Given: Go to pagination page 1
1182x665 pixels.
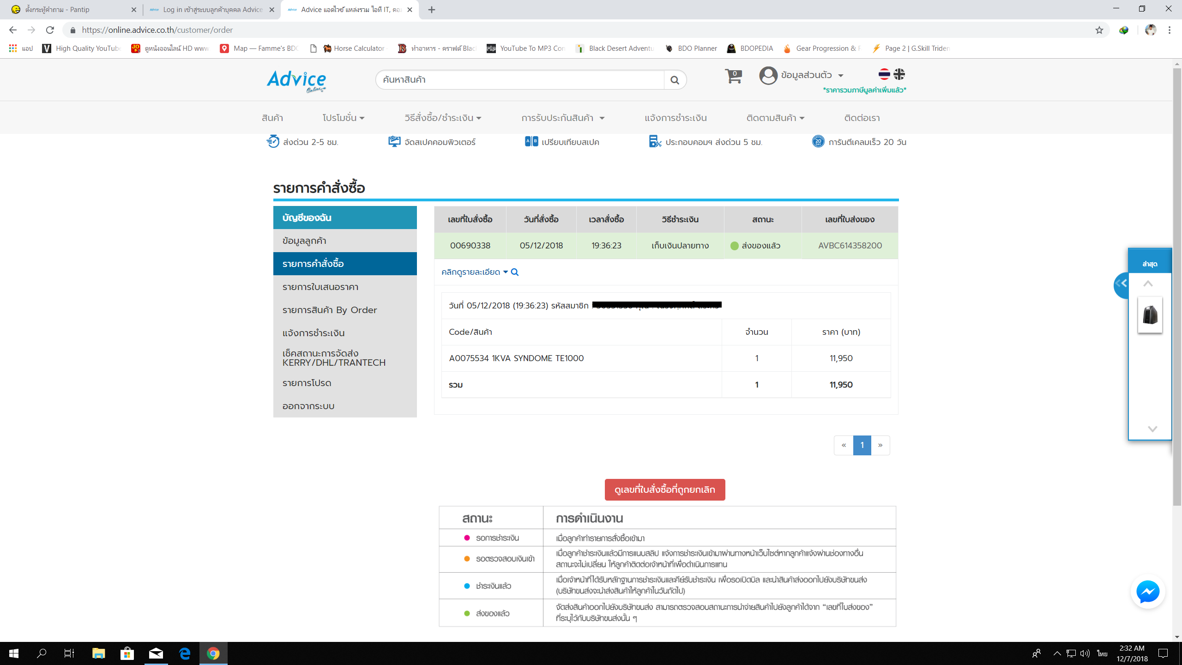Looking at the screenshot, I should (862, 445).
